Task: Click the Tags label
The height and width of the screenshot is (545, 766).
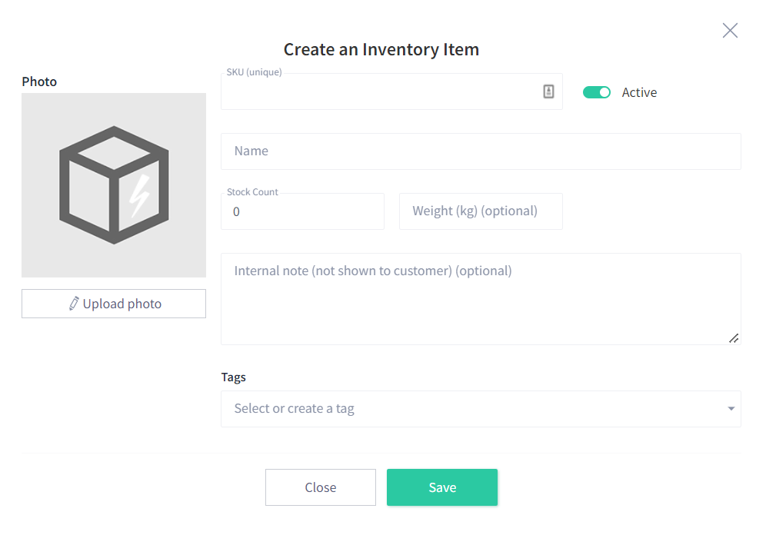Action: [x=233, y=377]
